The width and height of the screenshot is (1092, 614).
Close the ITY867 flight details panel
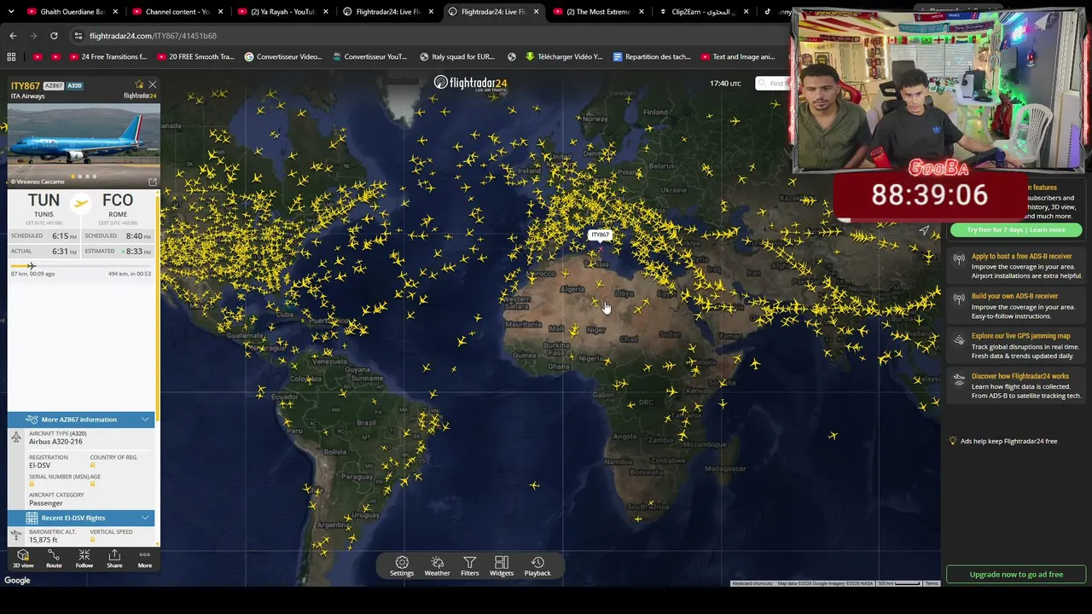pos(153,84)
